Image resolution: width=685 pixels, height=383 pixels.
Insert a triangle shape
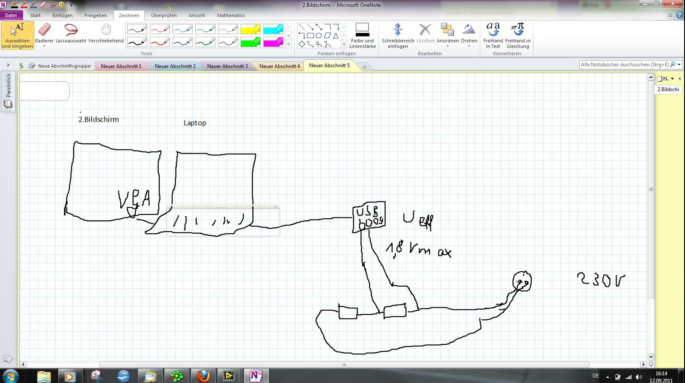click(336, 36)
